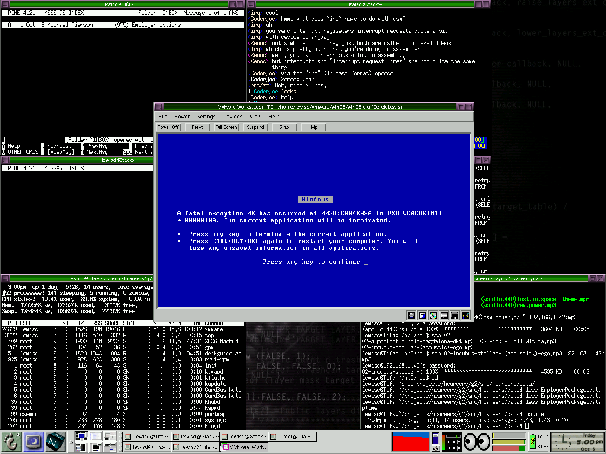Select the VMware Work... taskbar entry
This screenshot has width=606, height=454.
pos(244,447)
